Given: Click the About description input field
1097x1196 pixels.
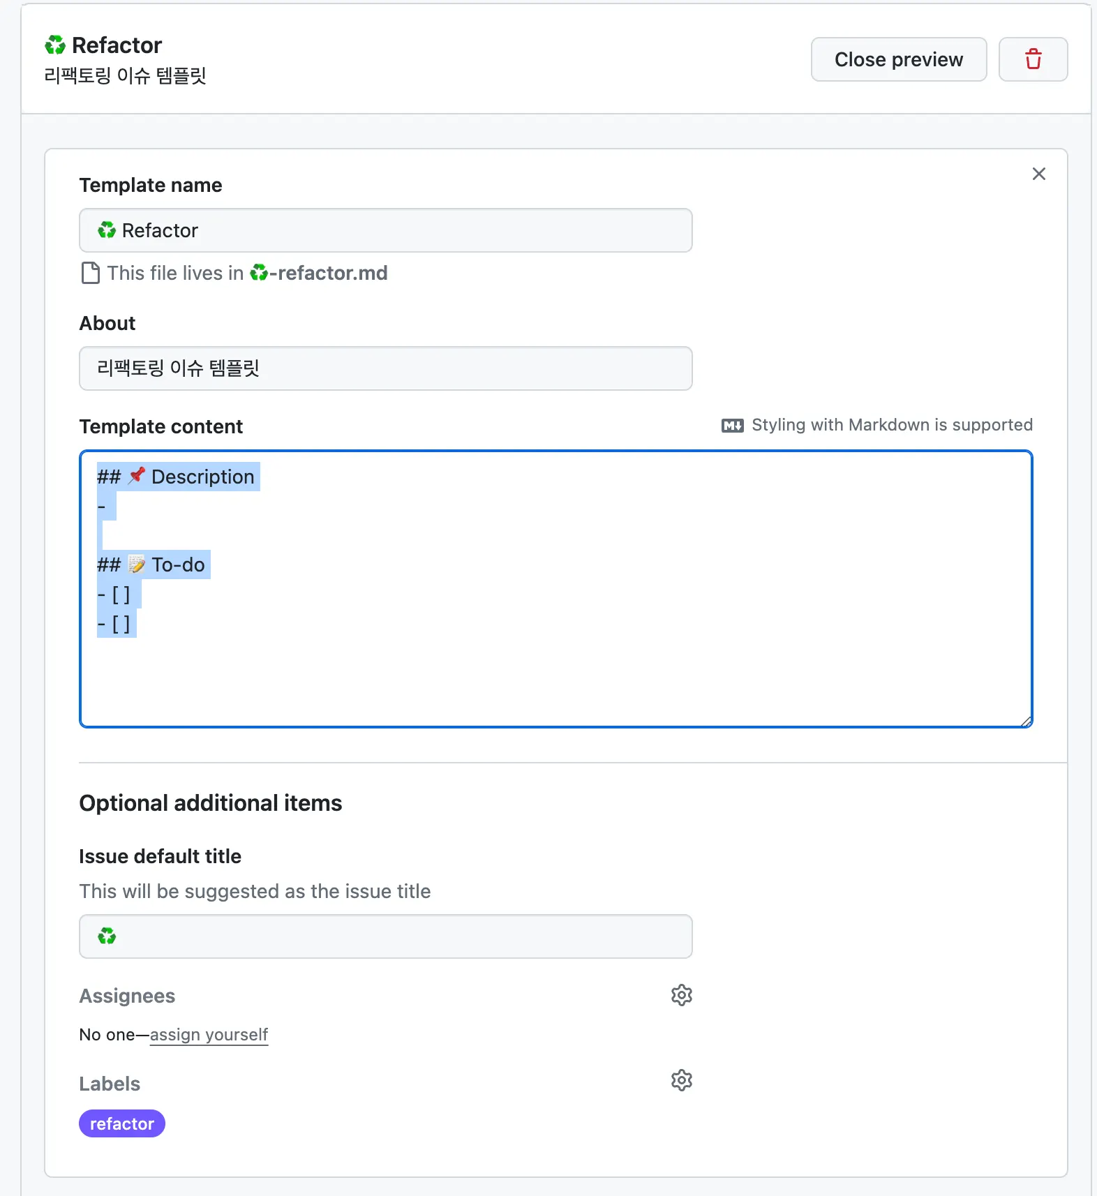Looking at the screenshot, I should pyautogui.click(x=385, y=368).
